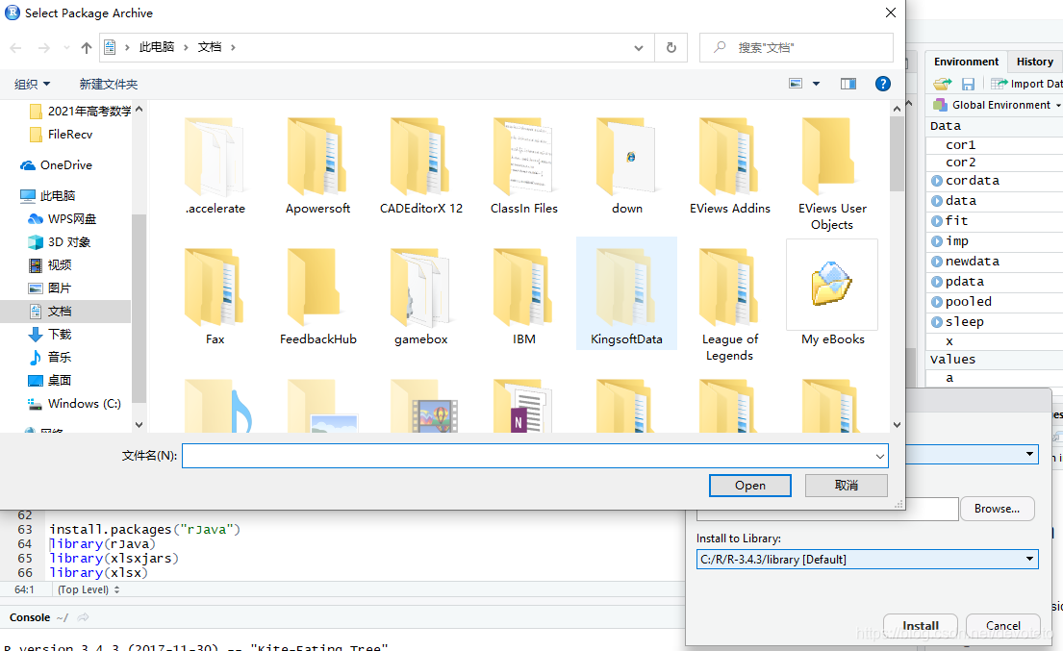1063x651 pixels.
Task: Select the KingsoftData folder
Action: click(x=626, y=294)
